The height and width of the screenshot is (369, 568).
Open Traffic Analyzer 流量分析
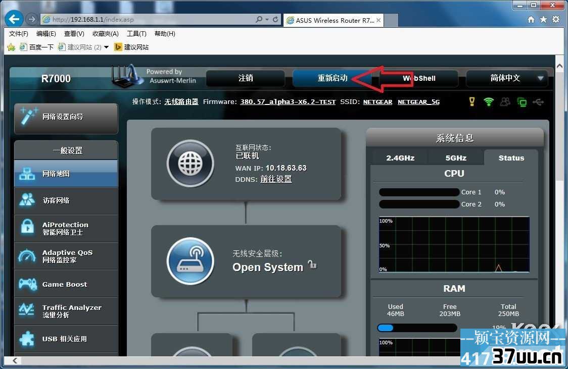(x=66, y=311)
